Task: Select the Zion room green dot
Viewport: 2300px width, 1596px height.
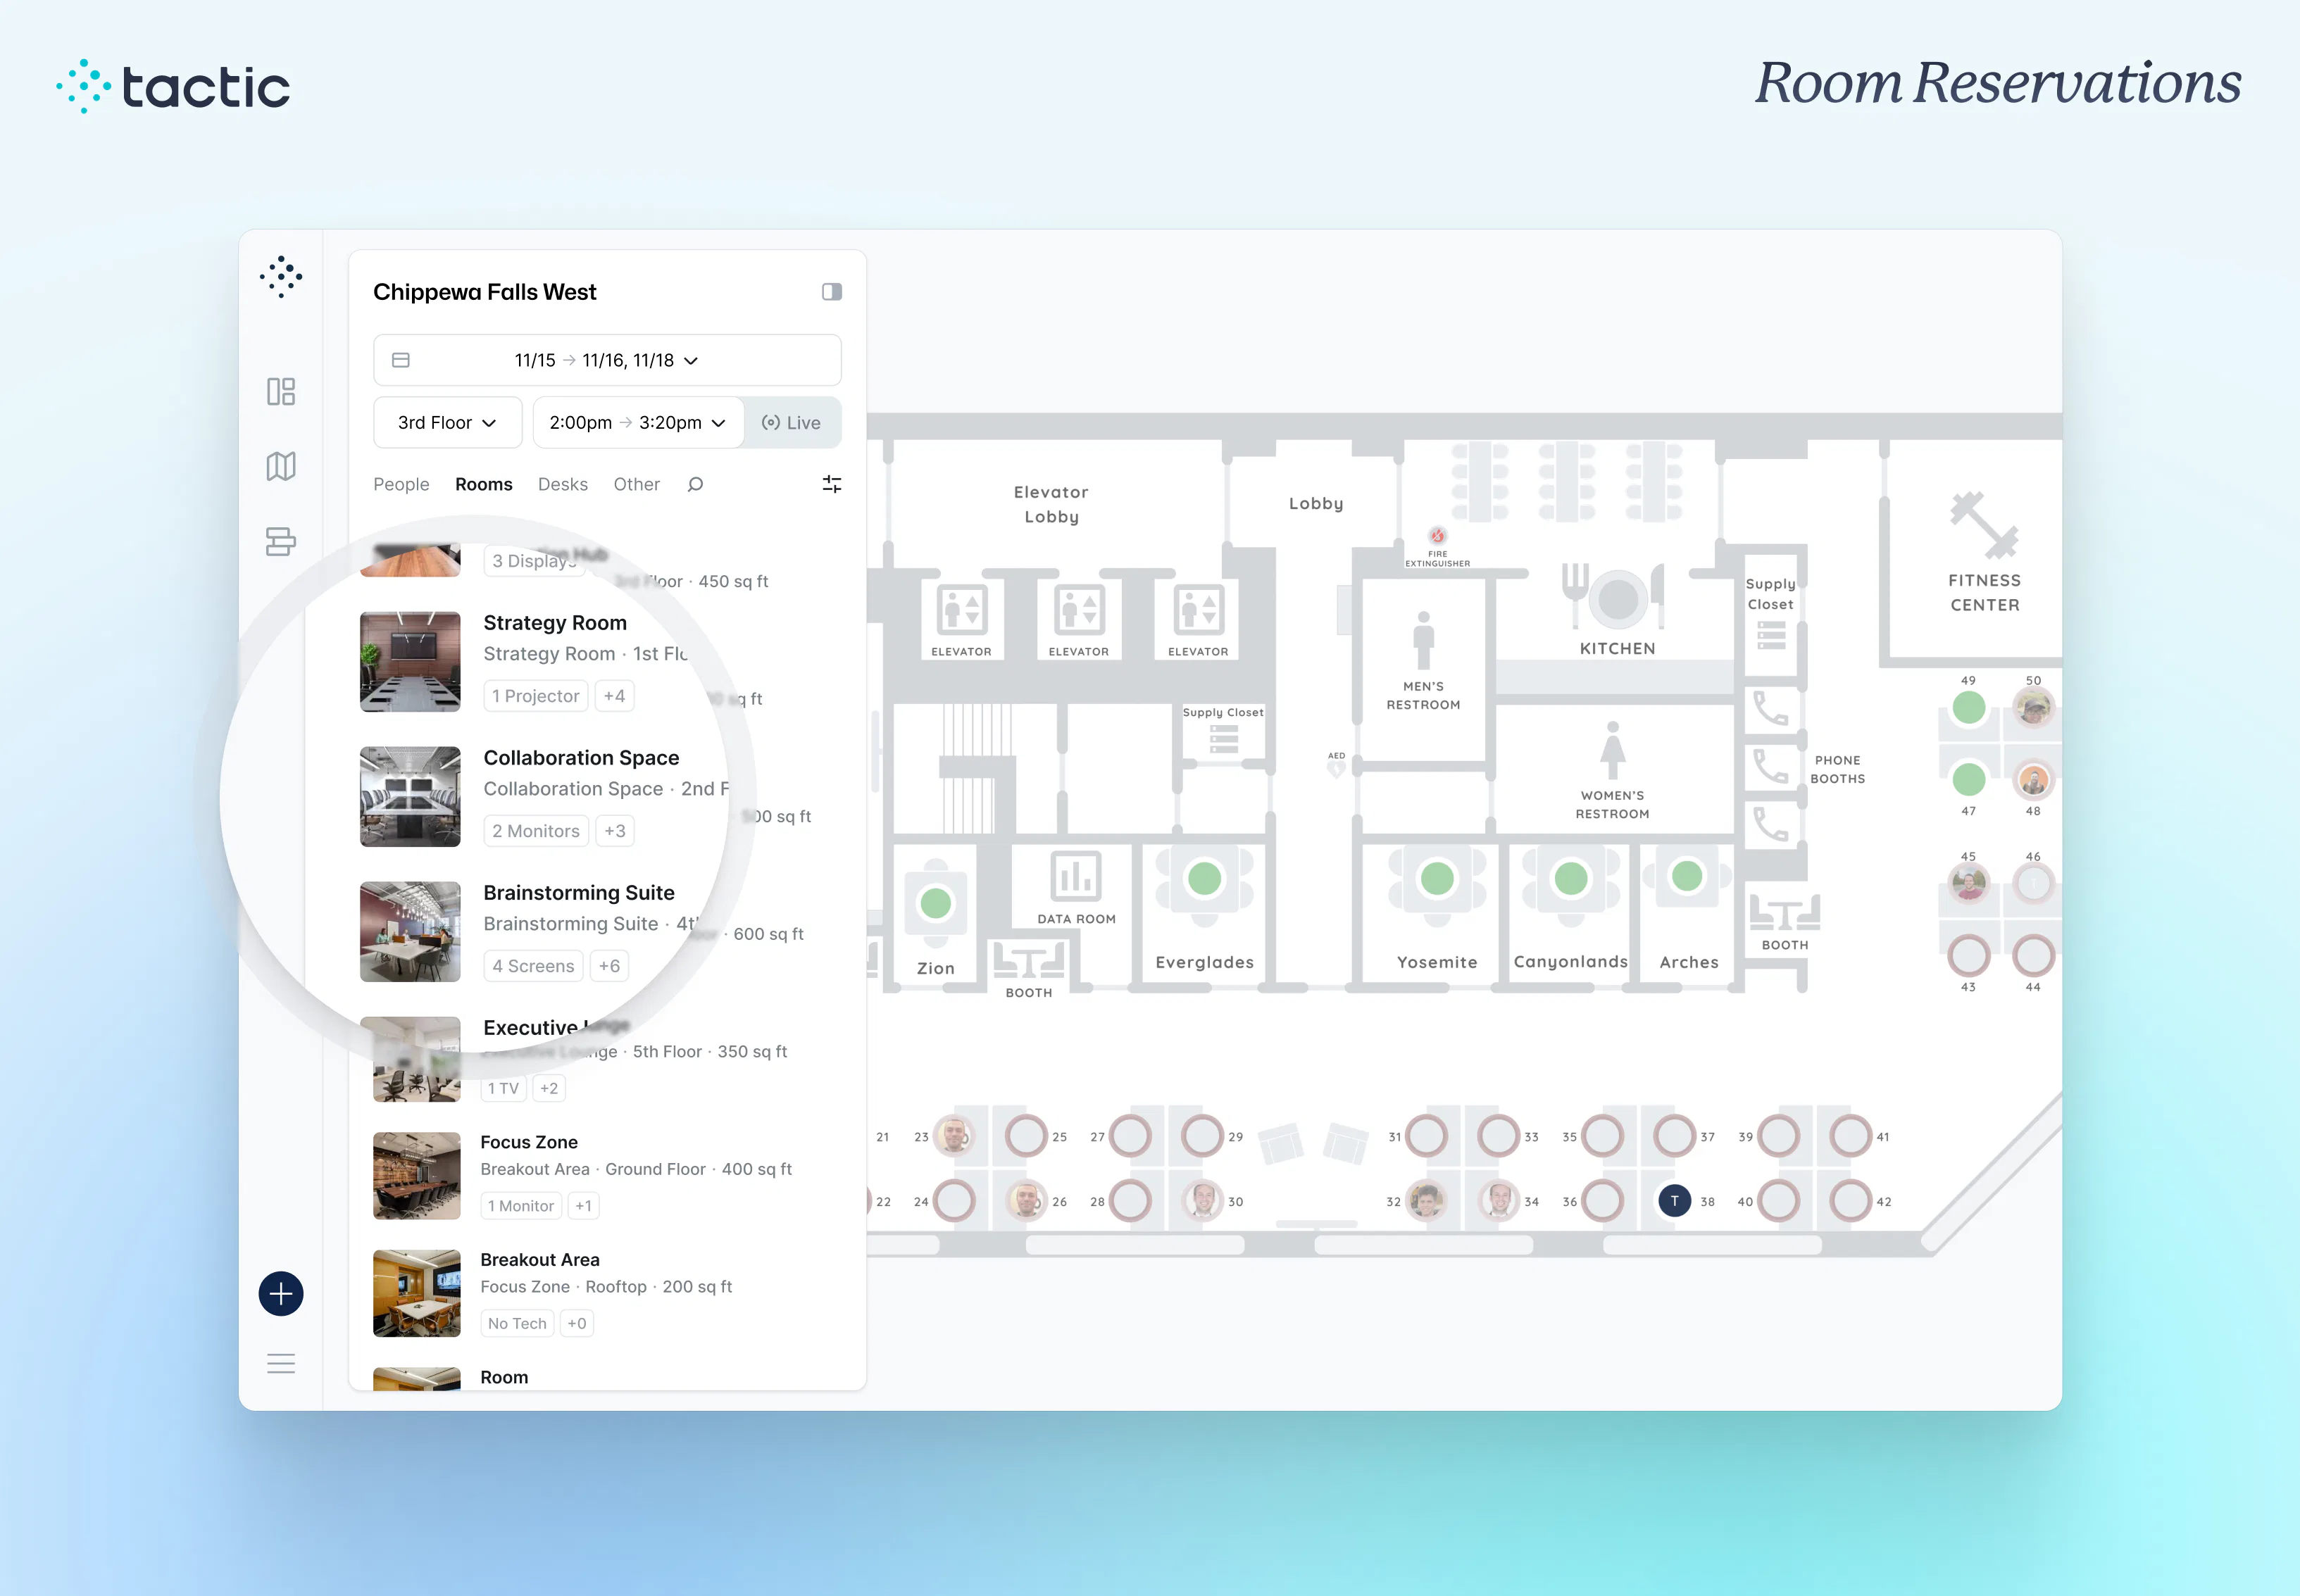Action: pos(935,904)
